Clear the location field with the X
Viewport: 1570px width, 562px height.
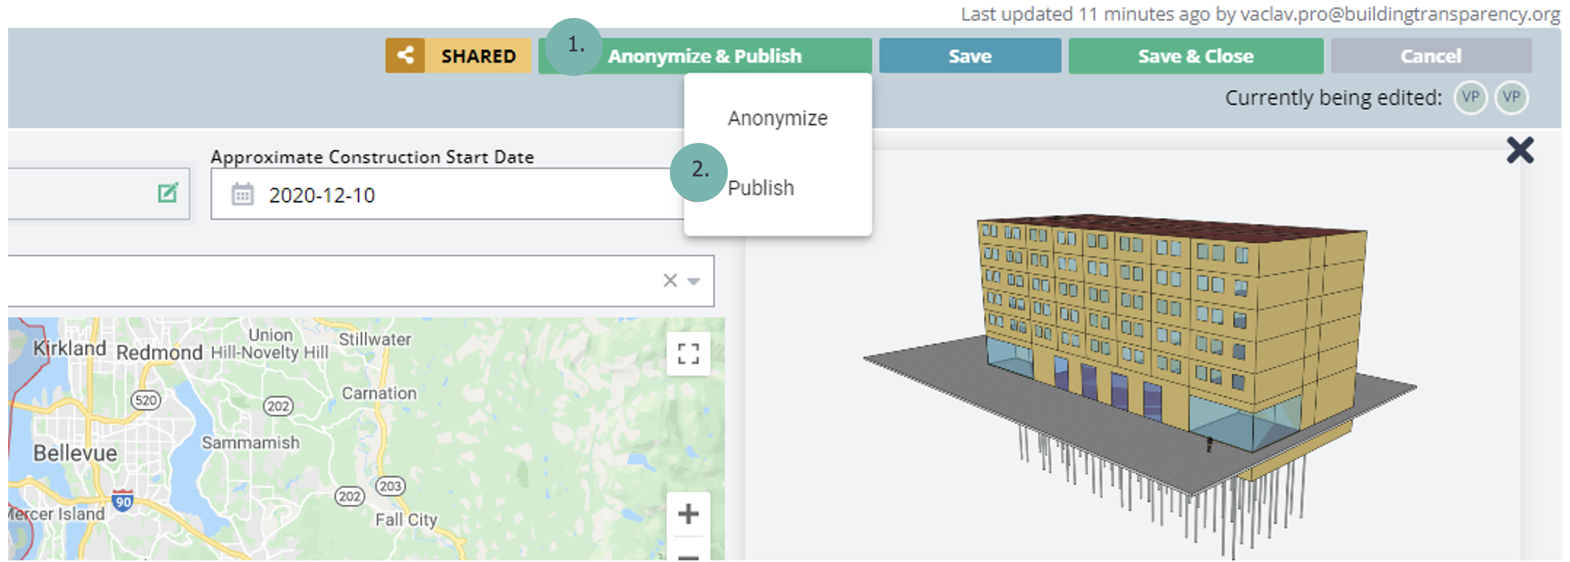pos(670,280)
